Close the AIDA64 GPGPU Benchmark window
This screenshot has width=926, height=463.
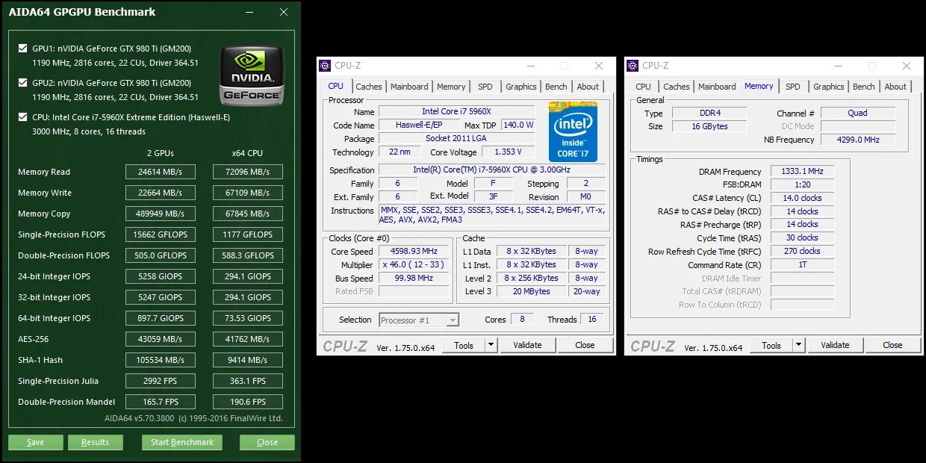point(284,12)
